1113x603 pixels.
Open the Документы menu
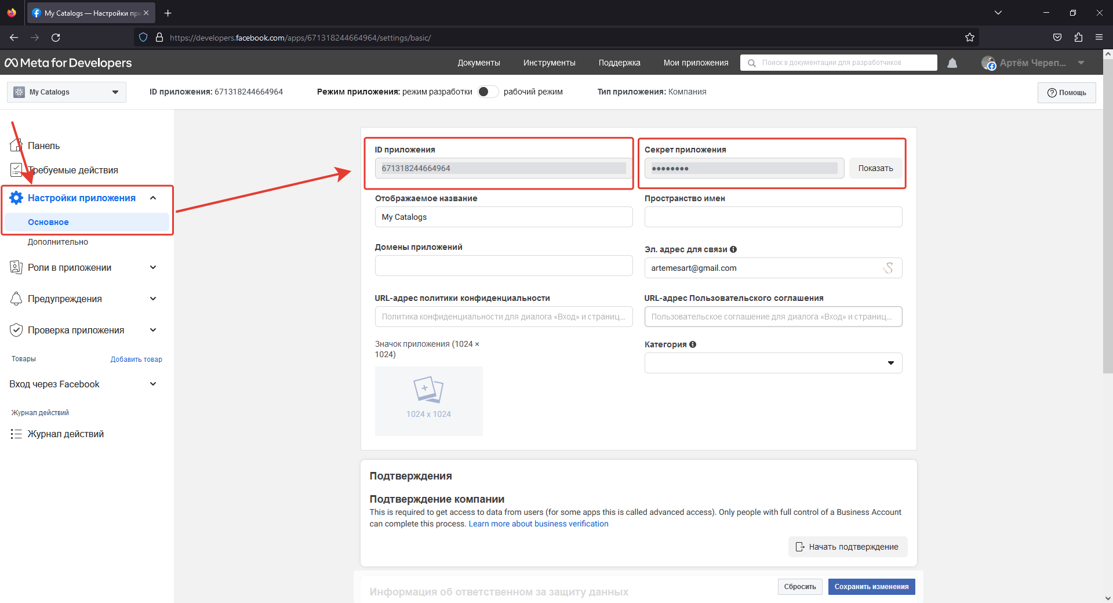(x=479, y=63)
